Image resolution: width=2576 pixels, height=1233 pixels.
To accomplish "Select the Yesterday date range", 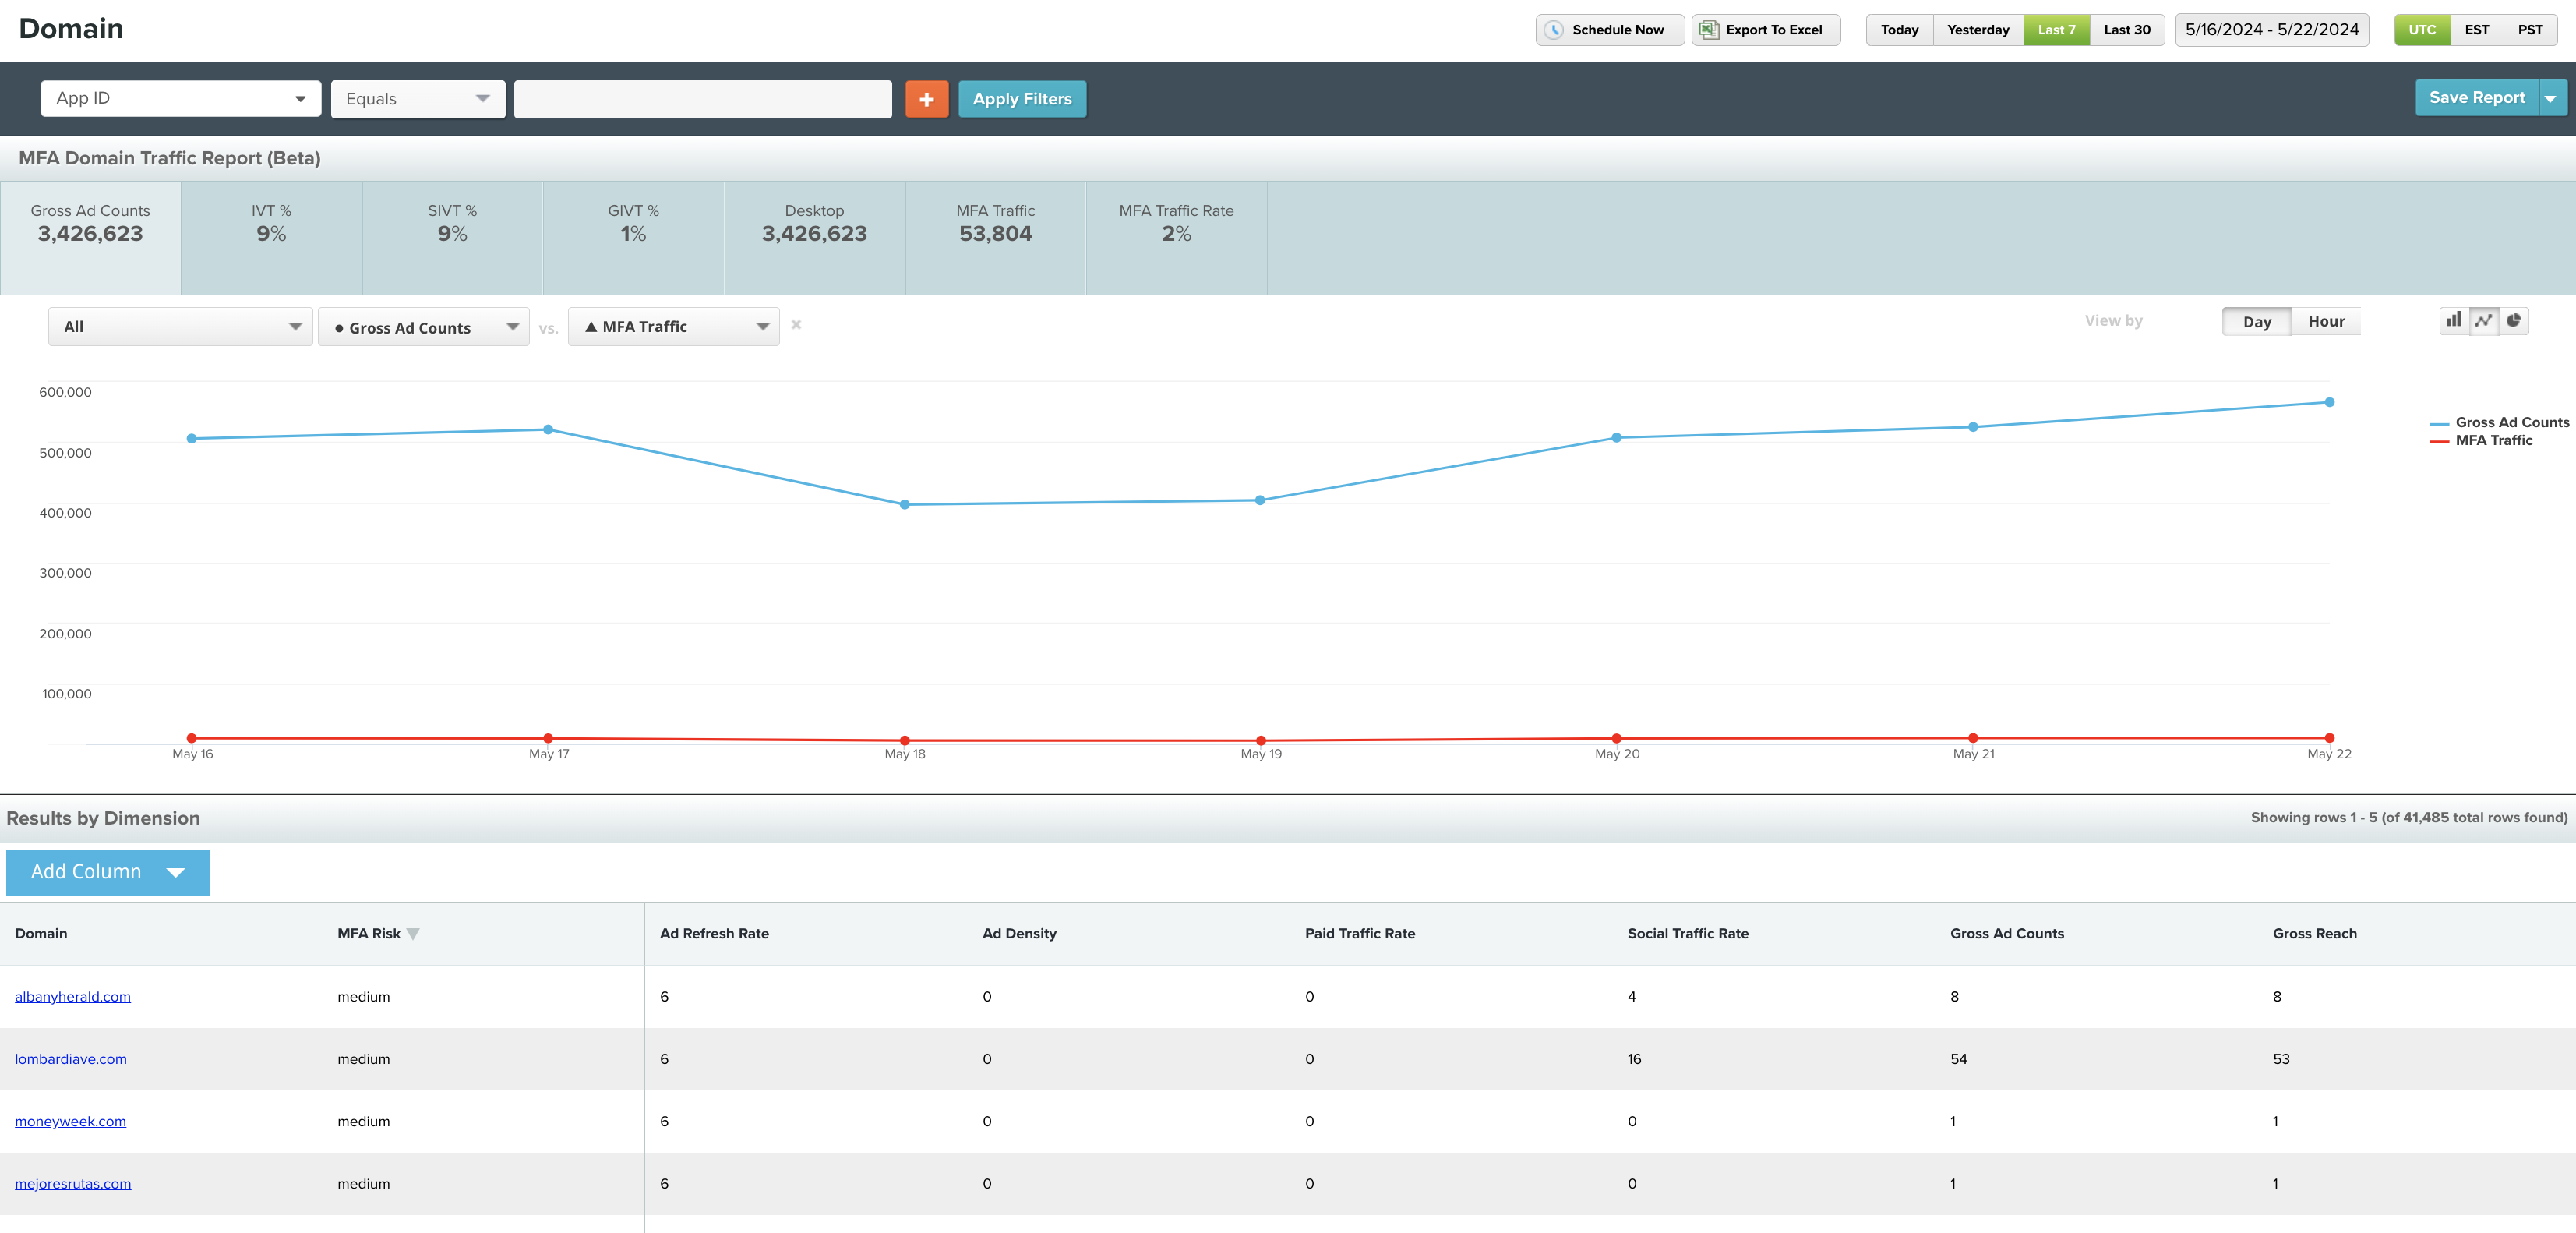I will (1978, 30).
